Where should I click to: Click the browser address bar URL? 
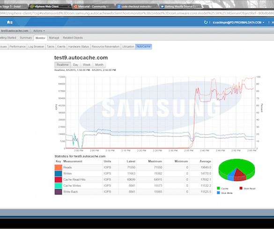point(137,13)
